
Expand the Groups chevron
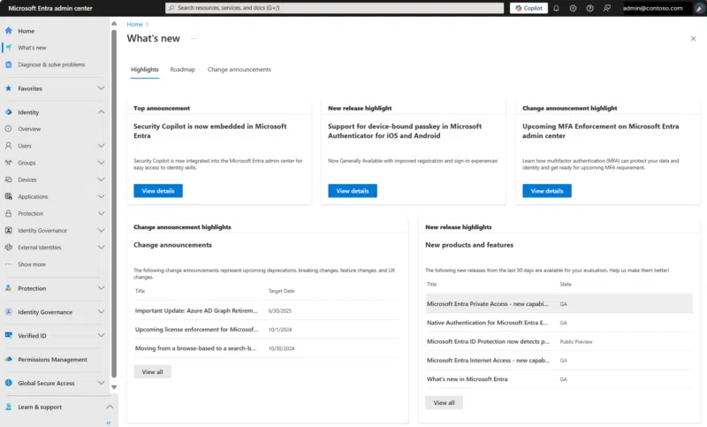(x=101, y=163)
